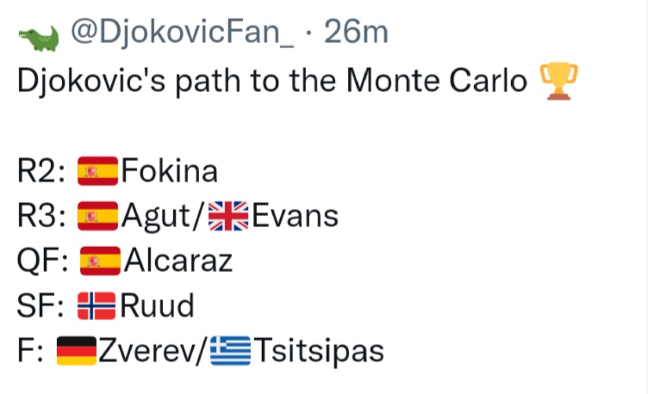This screenshot has width=648, height=394.
Task: Click the crocodile avatar icon
Action: pyautogui.click(x=38, y=36)
